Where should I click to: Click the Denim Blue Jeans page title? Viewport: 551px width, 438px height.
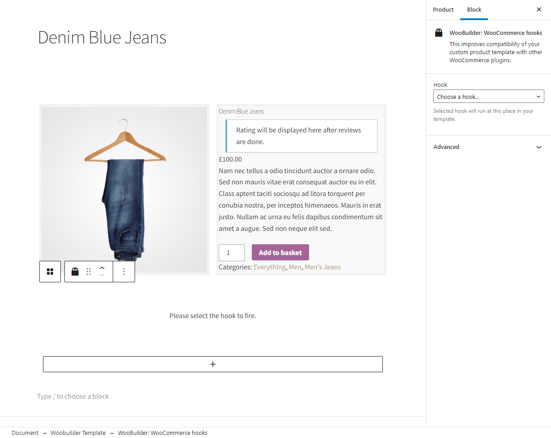pyautogui.click(x=102, y=37)
